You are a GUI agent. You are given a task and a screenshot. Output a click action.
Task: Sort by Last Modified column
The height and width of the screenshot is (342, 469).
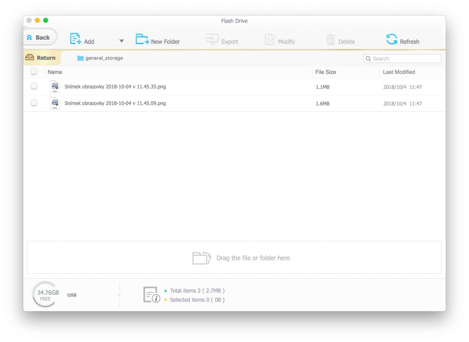coord(399,72)
